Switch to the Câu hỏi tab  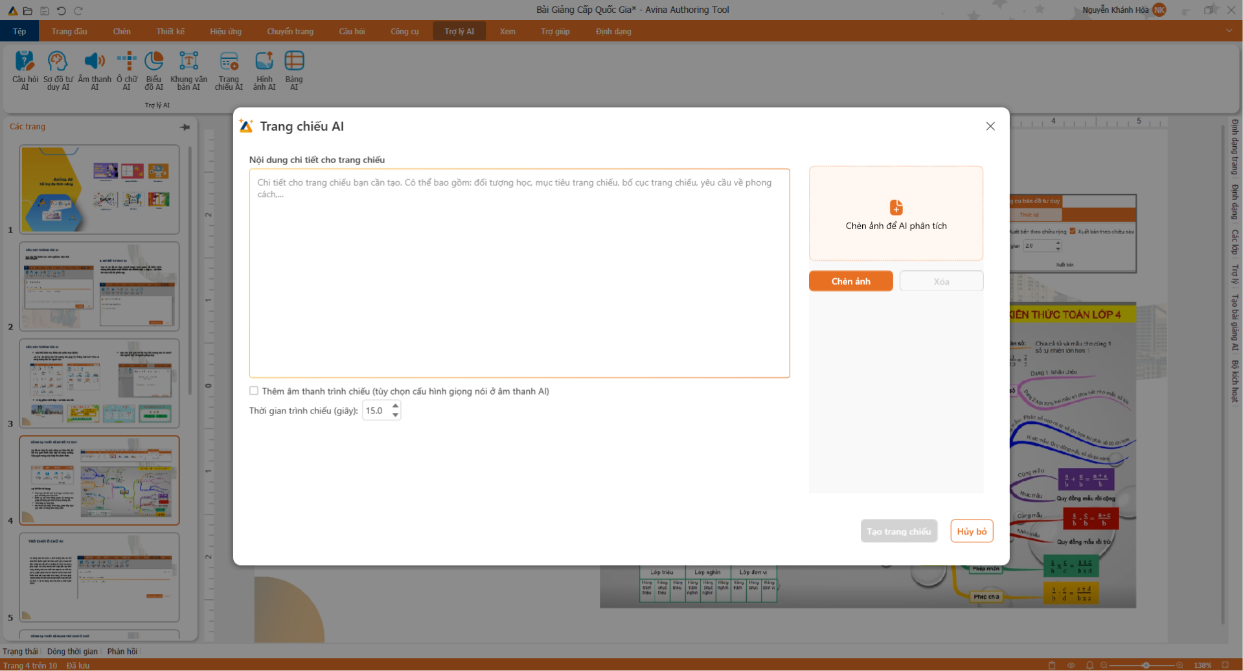[352, 31]
